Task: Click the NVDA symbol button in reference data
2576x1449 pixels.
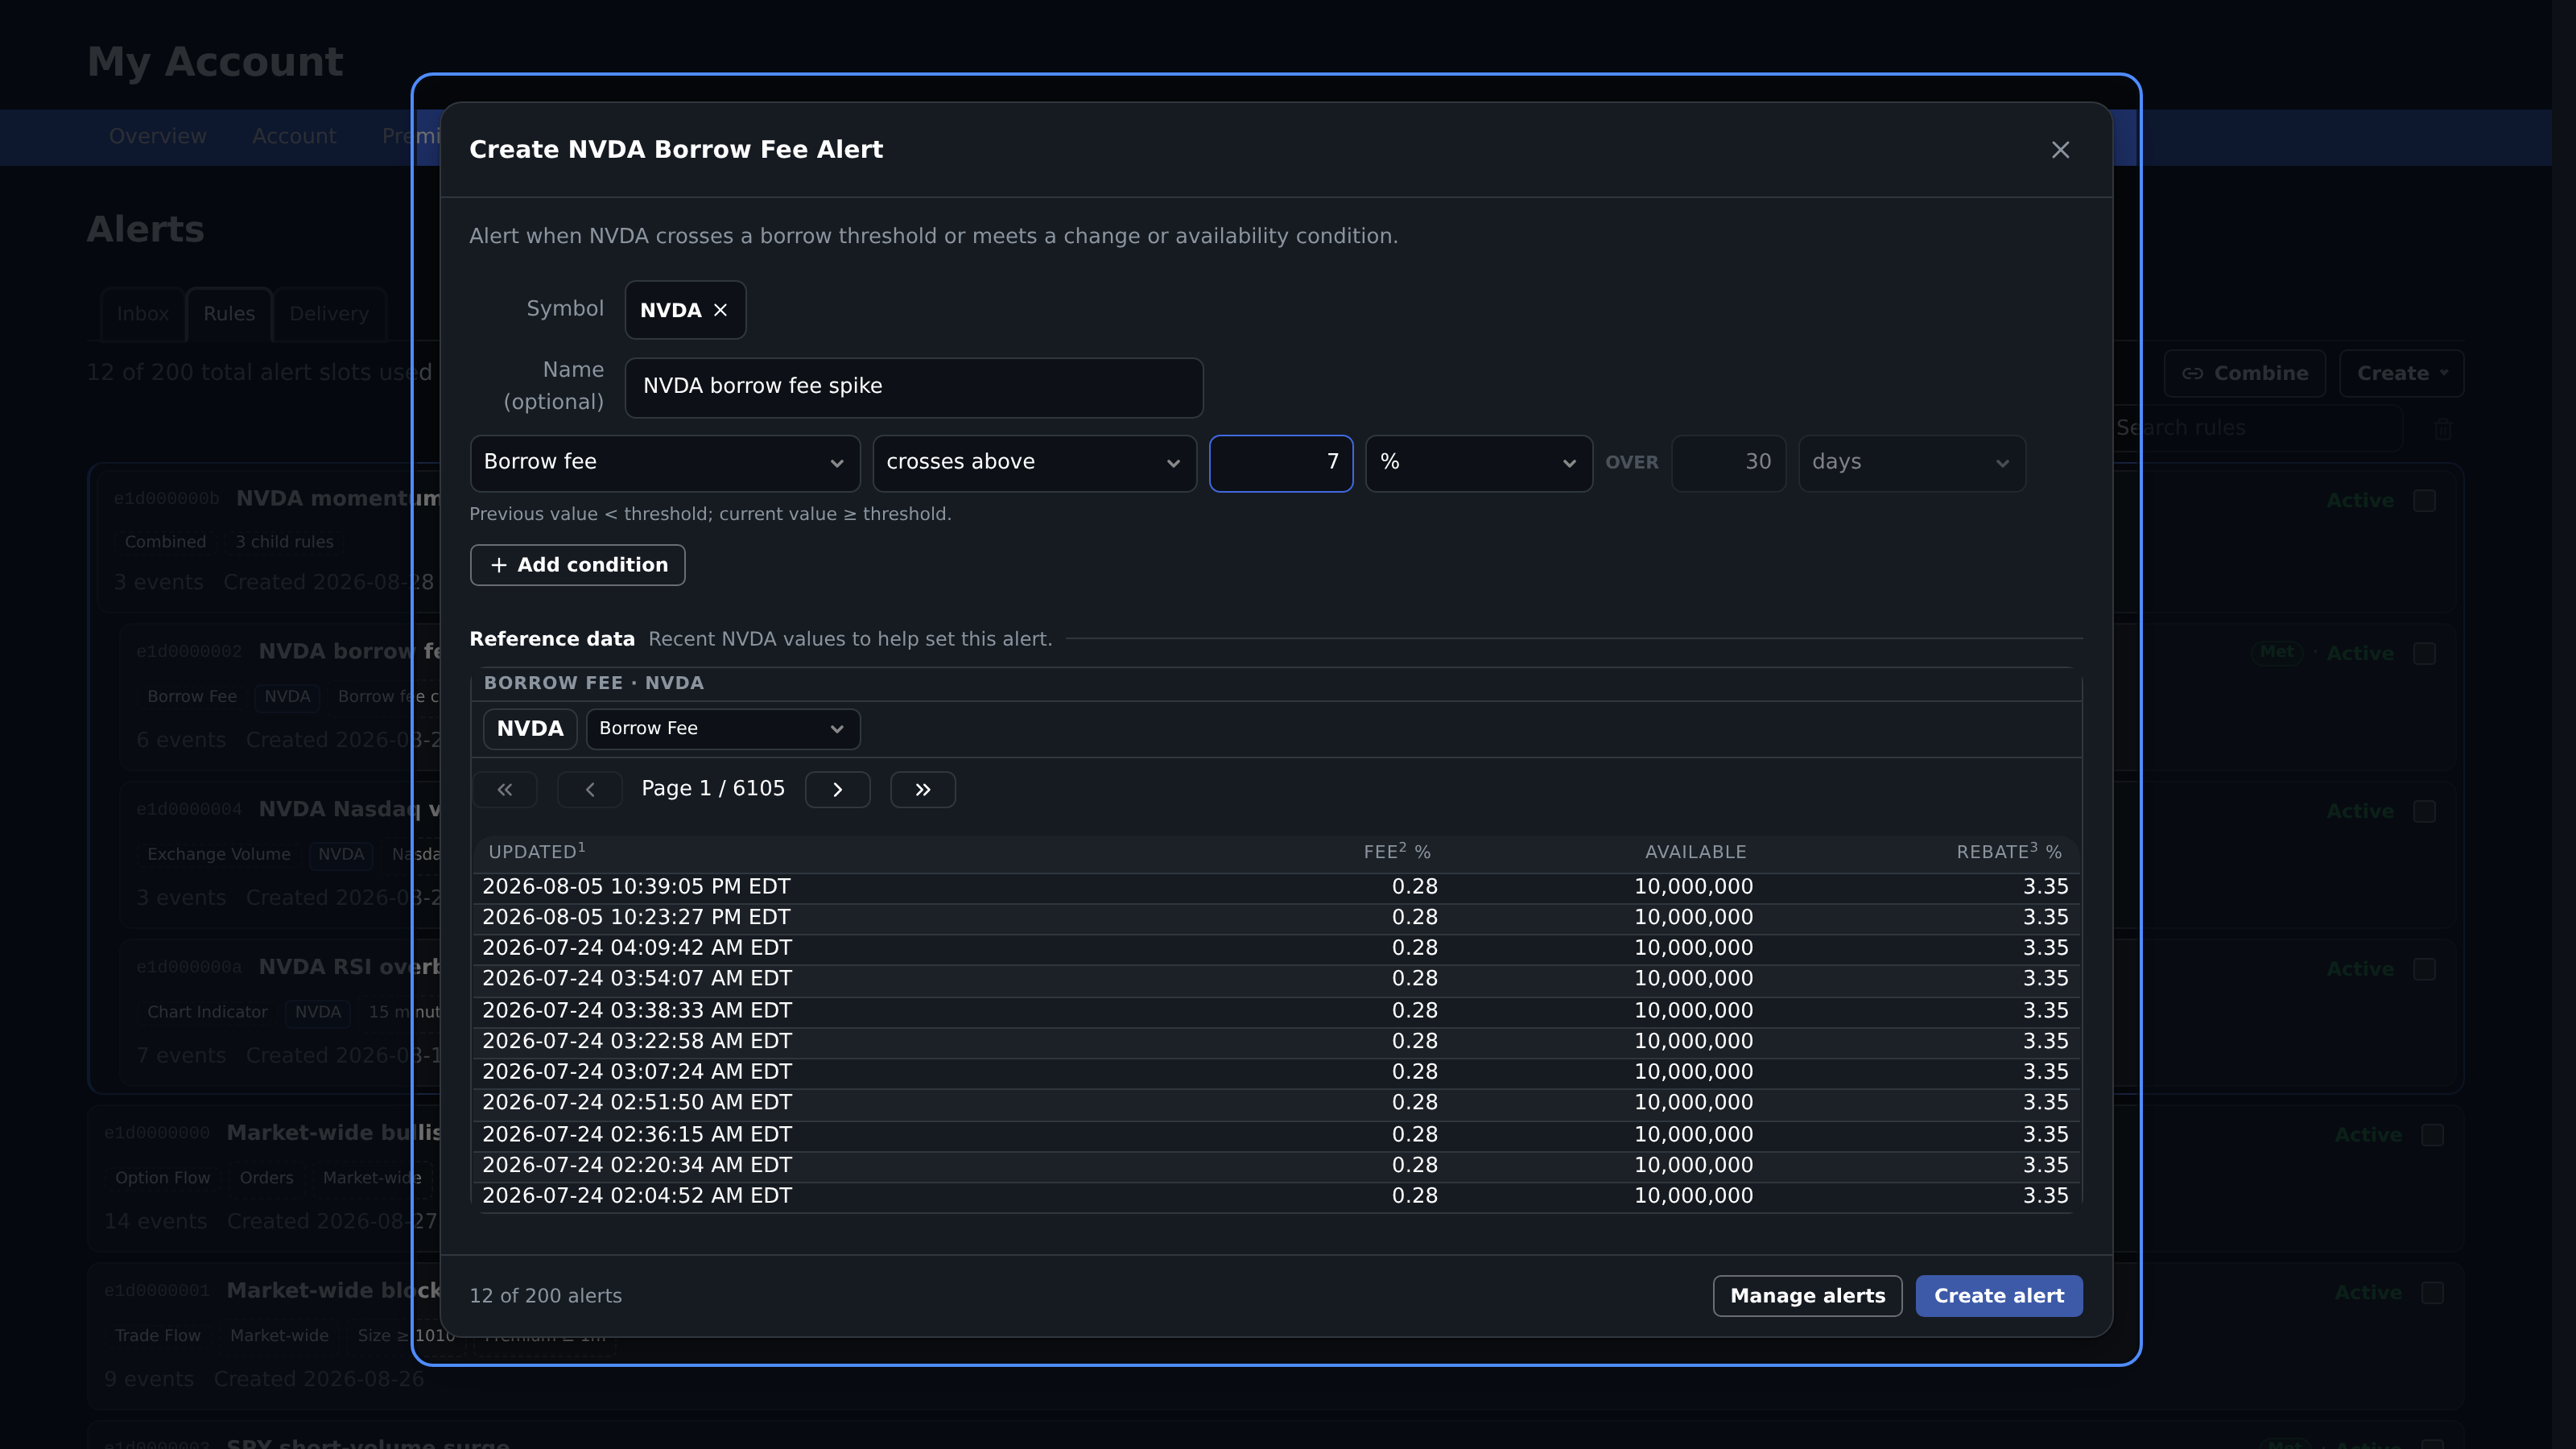Action: pyautogui.click(x=530, y=728)
